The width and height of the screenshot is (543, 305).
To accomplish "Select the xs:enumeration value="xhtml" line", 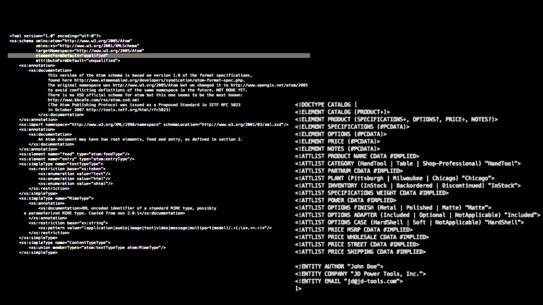I will pos(76,183).
